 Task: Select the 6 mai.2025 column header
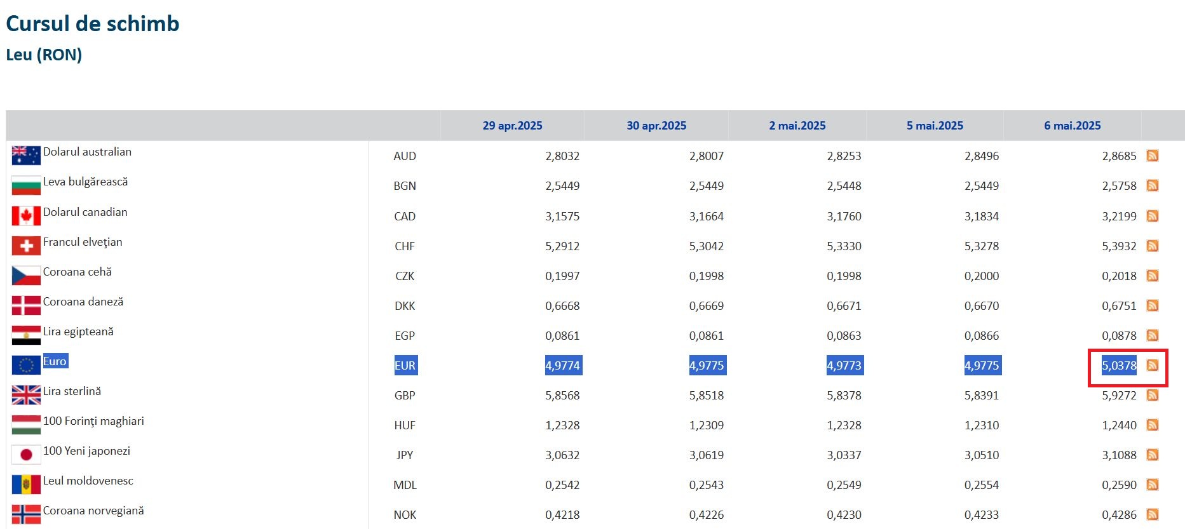coord(1072,126)
